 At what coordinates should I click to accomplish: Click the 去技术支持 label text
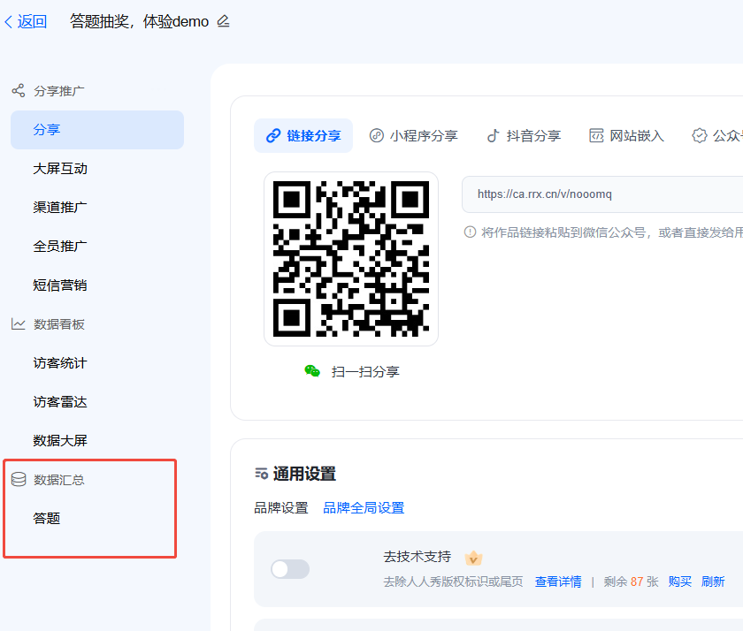tap(417, 557)
